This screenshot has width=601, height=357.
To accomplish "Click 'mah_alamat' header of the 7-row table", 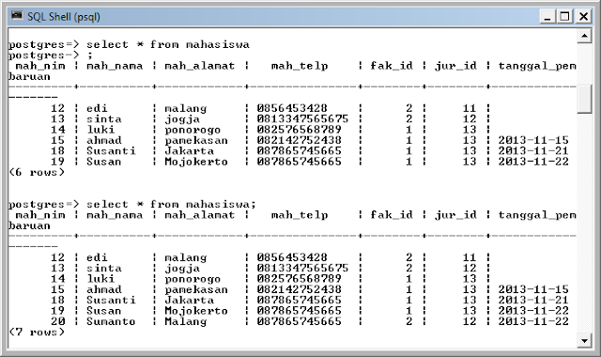I will click(x=199, y=215).
